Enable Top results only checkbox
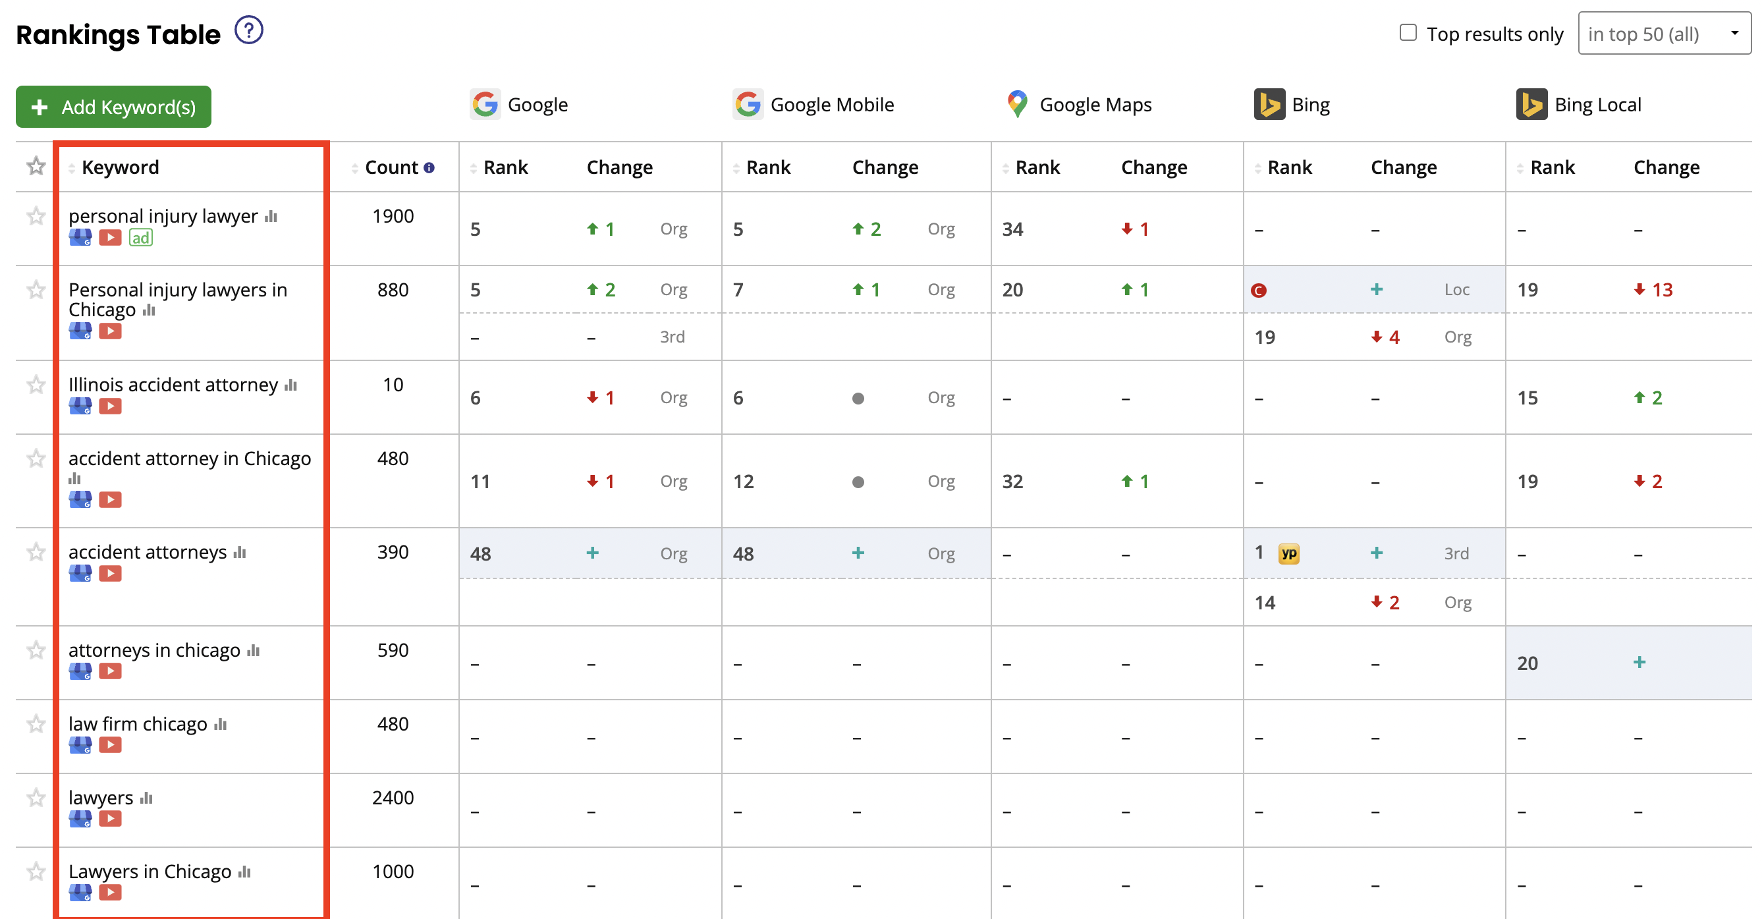 click(x=1408, y=33)
